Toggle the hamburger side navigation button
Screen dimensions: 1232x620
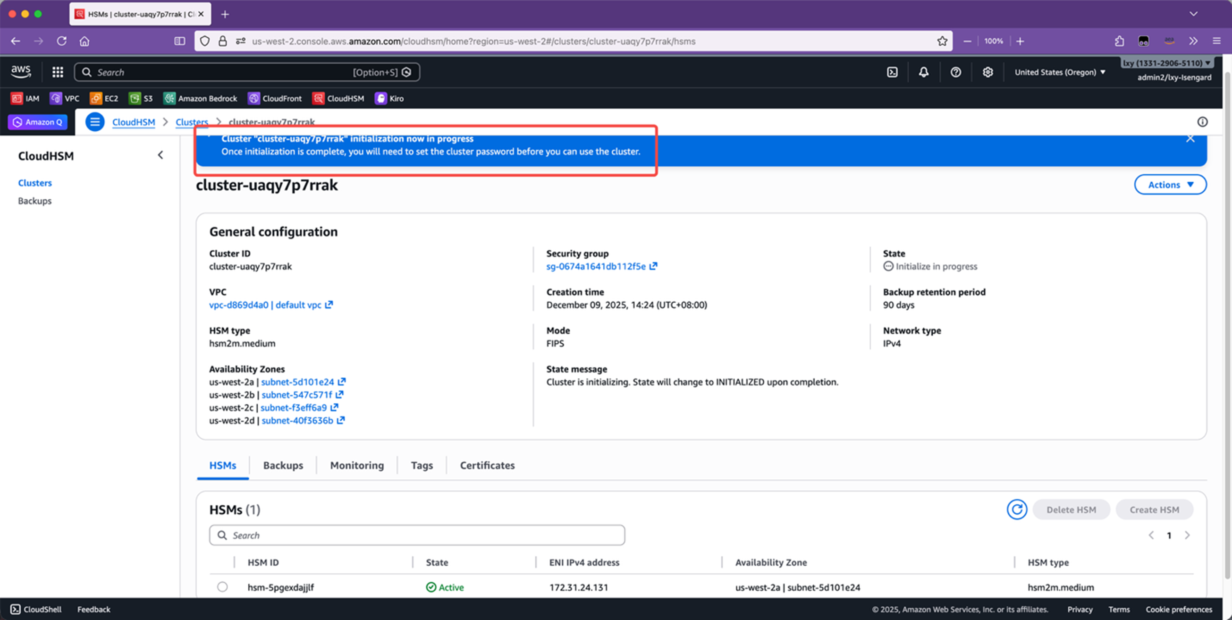point(95,122)
